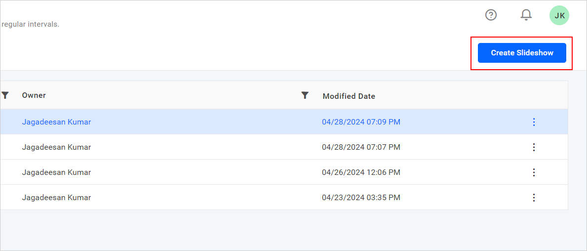Open the JK user profile avatar
The width and height of the screenshot is (587, 251).
point(559,15)
